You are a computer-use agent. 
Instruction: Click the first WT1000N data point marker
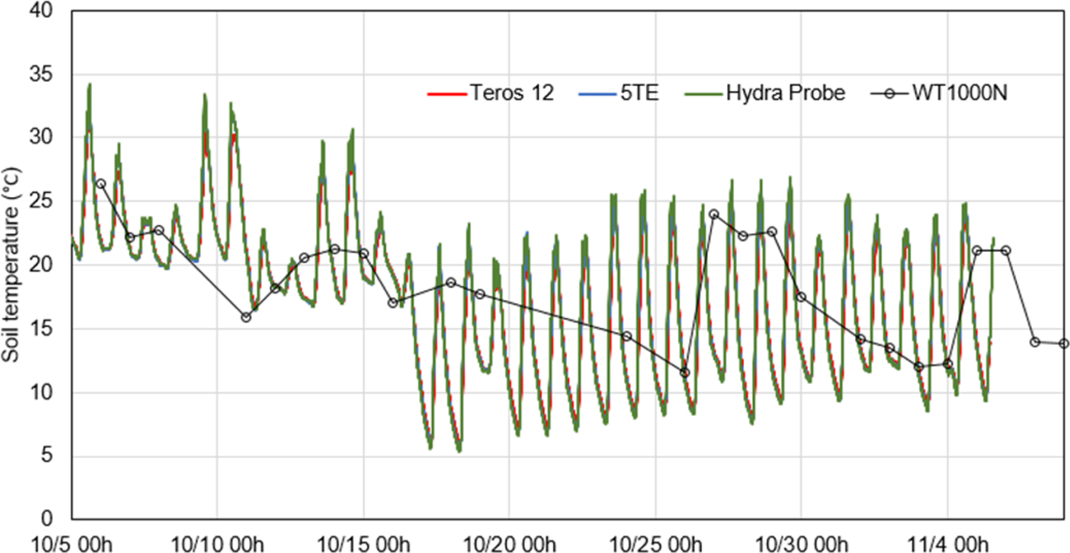(100, 184)
